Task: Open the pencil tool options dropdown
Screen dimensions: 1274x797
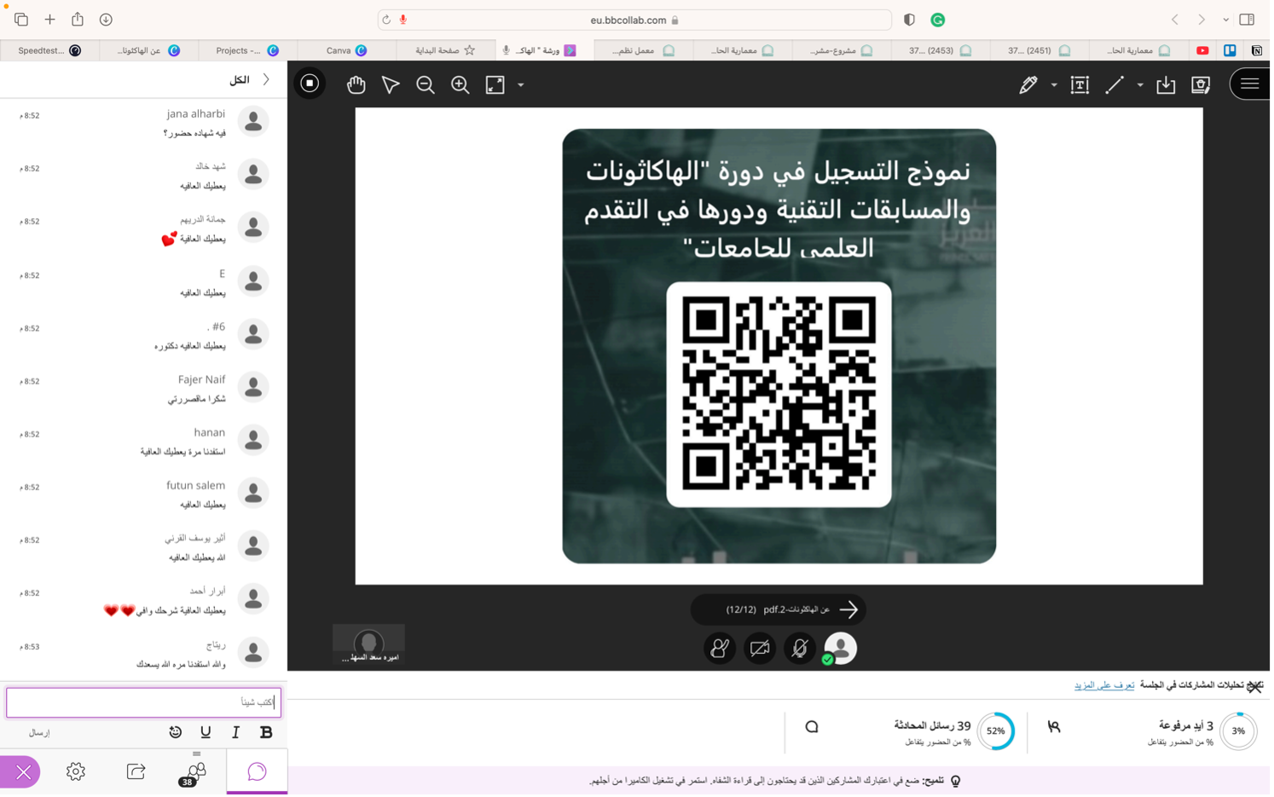Action: 1054,85
